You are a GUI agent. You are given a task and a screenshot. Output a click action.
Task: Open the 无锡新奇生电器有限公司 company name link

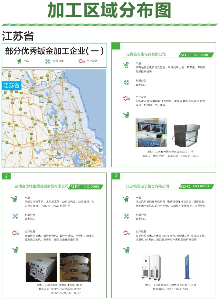[146, 54]
